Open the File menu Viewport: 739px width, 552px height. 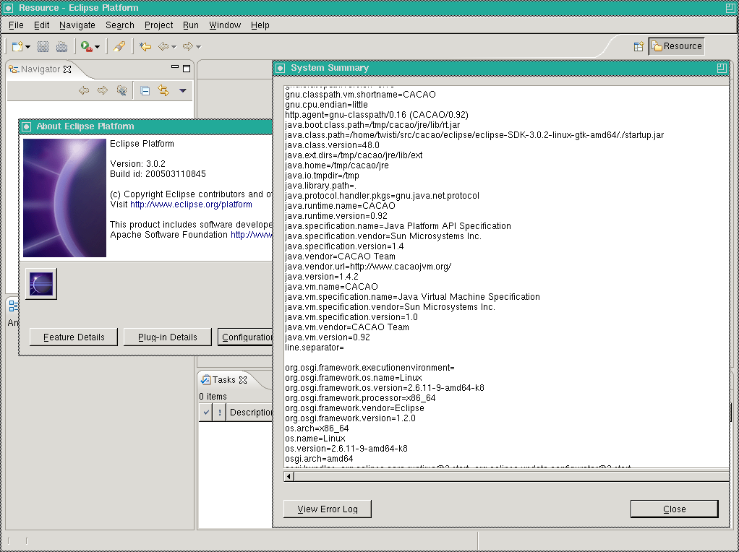point(16,25)
